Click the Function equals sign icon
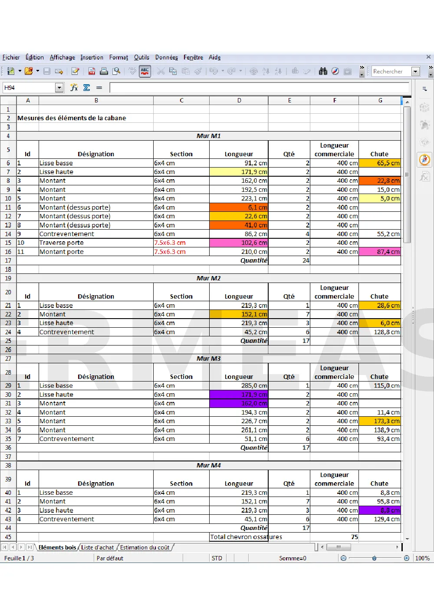Image resolution: width=434 pixels, height=612 pixels. tap(99, 88)
